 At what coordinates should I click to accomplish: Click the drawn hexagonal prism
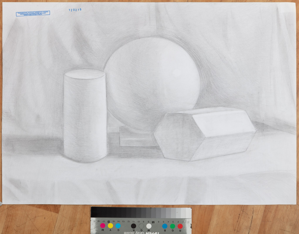(x=205, y=134)
